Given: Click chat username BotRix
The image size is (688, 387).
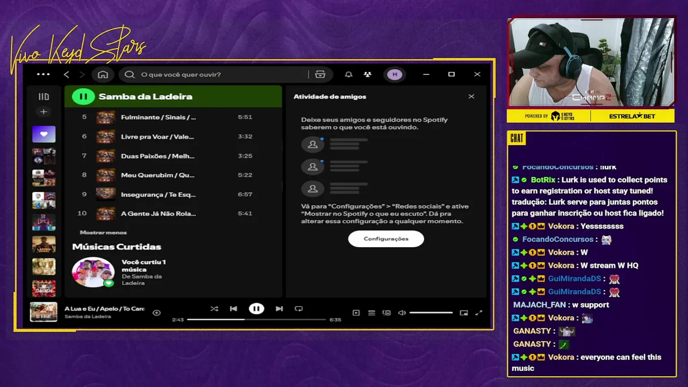Looking at the screenshot, I should [x=543, y=180].
